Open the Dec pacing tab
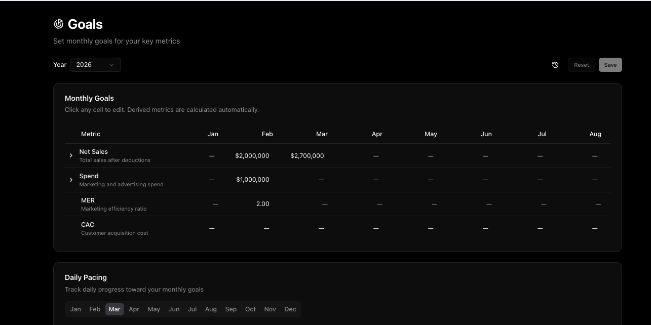The image size is (651, 325). coord(290,309)
